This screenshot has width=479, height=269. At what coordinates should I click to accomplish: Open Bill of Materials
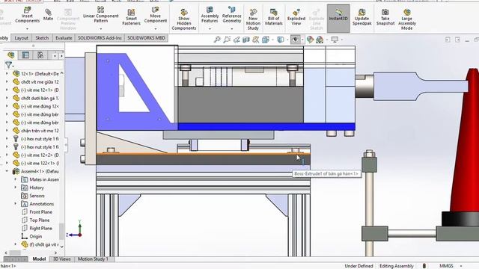273,16
